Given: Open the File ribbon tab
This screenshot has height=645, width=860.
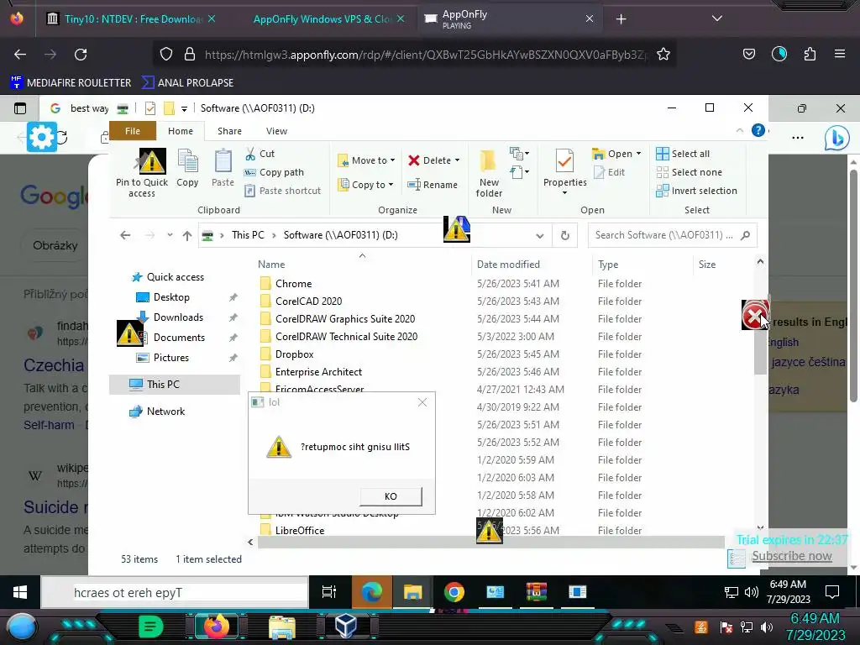Looking at the screenshot, I should click(x=133, y=131).
